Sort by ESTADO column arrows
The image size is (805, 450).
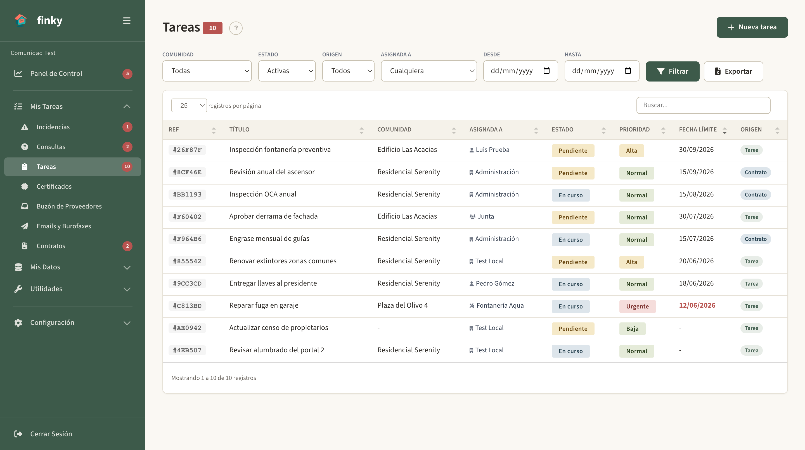[604, 130]
